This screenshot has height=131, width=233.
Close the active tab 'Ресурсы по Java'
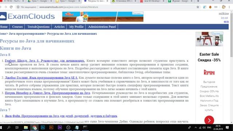(107, 1)
